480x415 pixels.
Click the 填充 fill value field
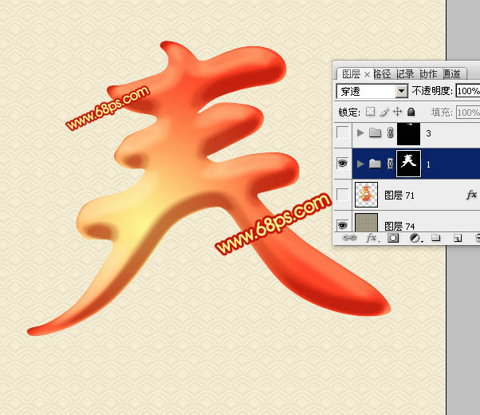(x=468, y=113)
